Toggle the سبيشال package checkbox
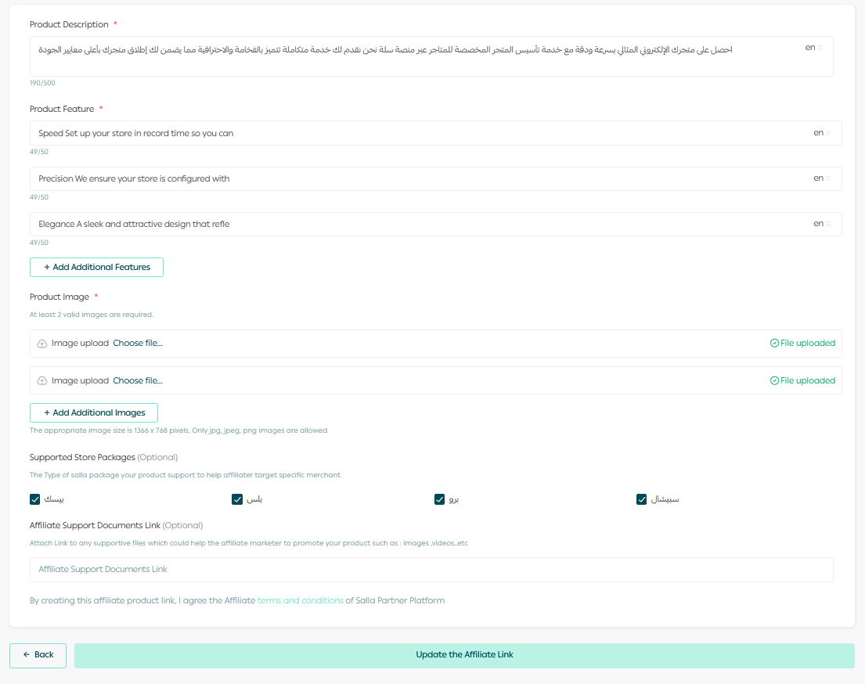 point(641,499)
